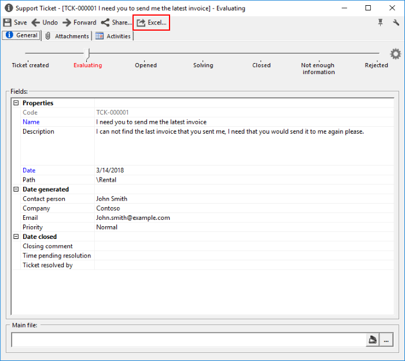
Task: Switch to the General tab
Action: pyautogui.click(x=21, y=35)
